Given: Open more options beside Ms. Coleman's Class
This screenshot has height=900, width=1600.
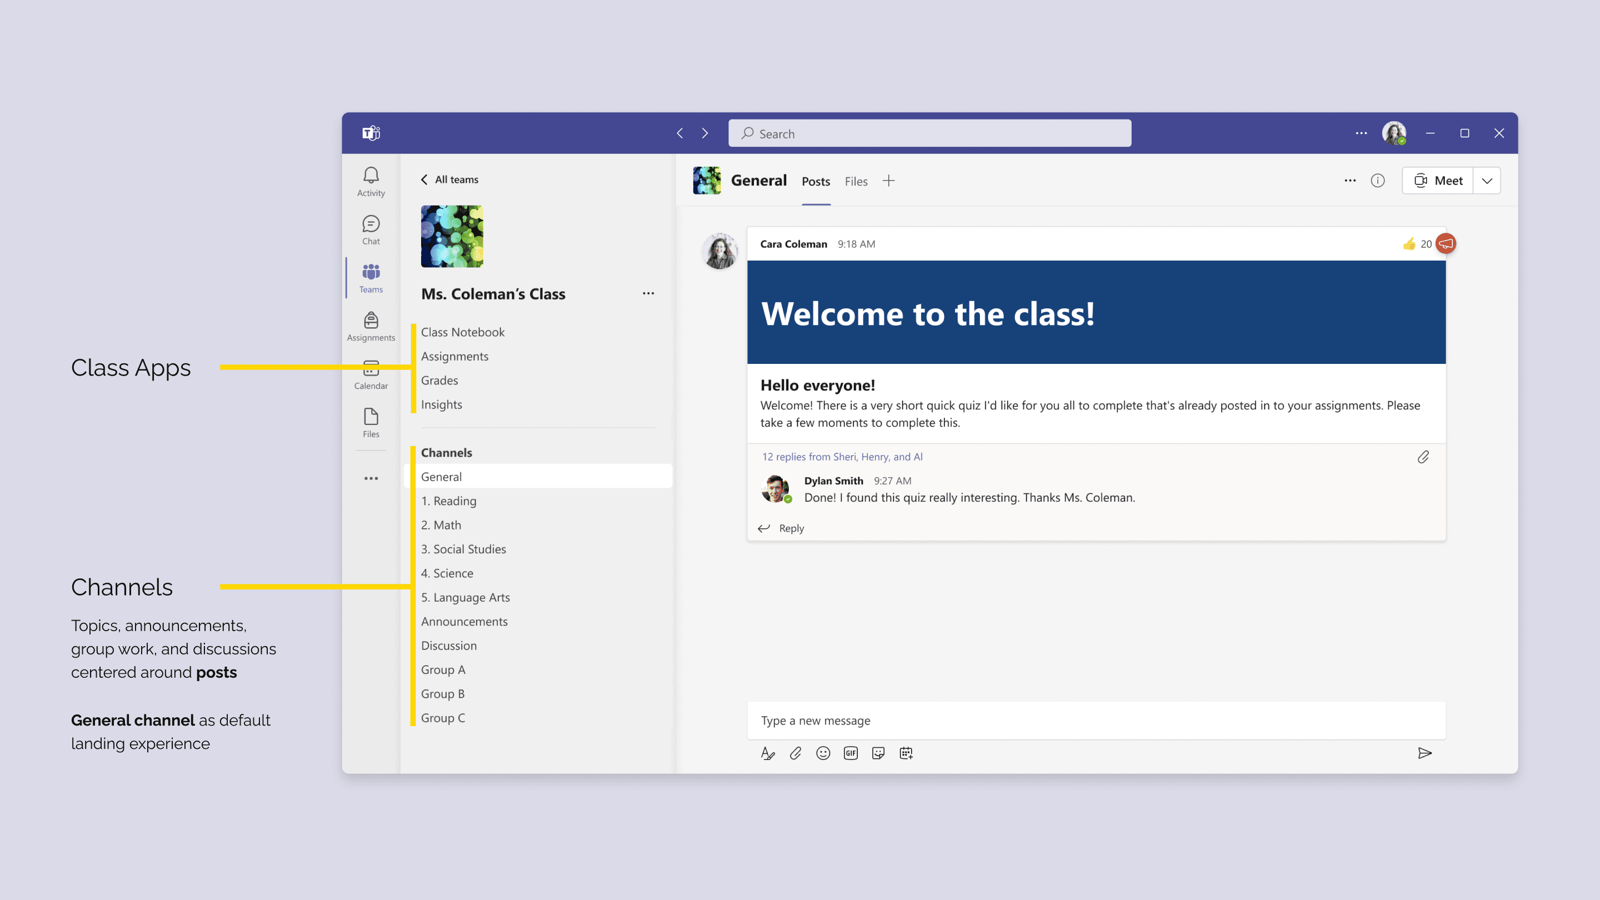Looking at the screenshot, I should tap(648, 294).
